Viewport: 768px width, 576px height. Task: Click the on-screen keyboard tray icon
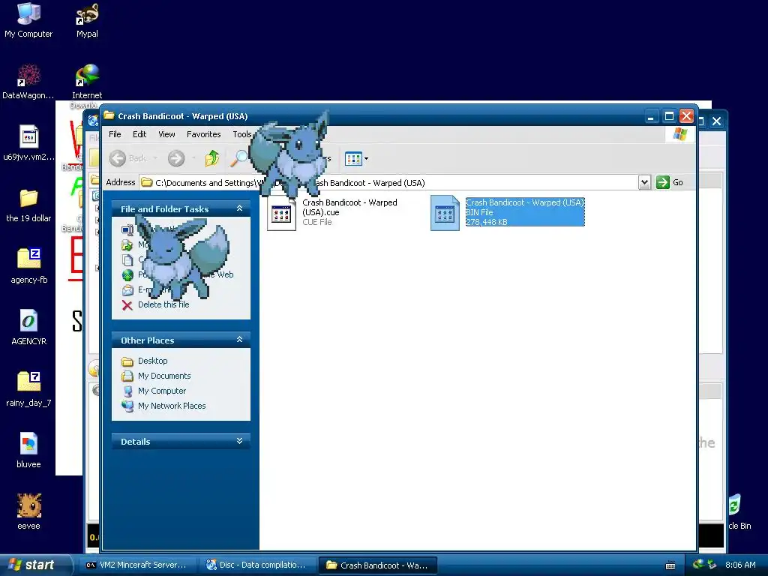pyautogui.click(x=670, y=565)
